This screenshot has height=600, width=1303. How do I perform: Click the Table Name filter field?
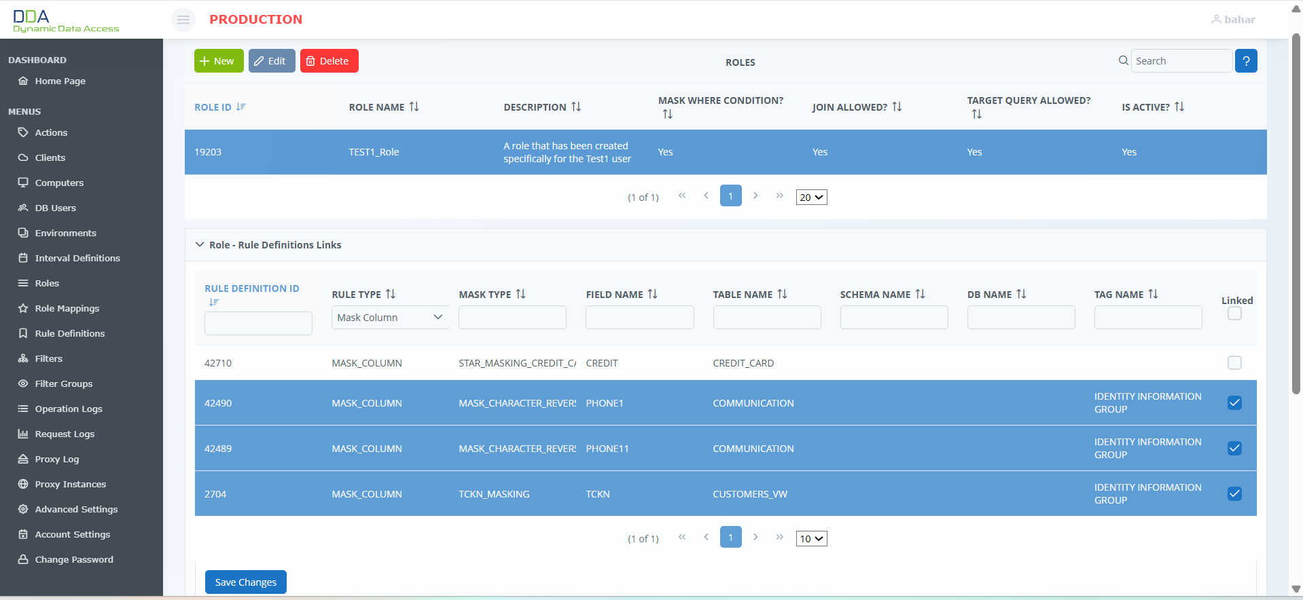click(767, 317)
